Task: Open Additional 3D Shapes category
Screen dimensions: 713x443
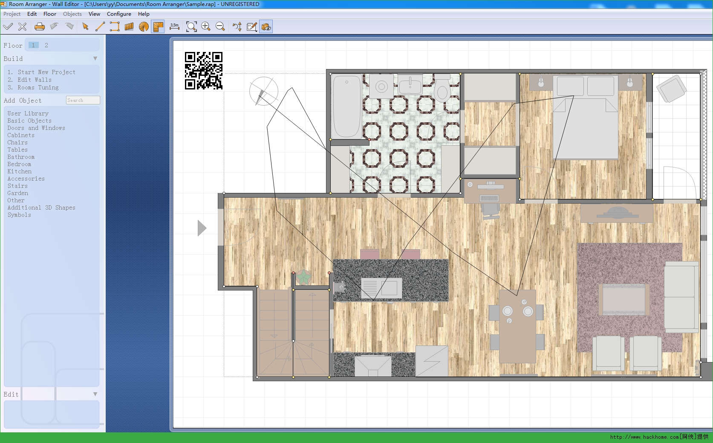Action: (x=41, y=207)
